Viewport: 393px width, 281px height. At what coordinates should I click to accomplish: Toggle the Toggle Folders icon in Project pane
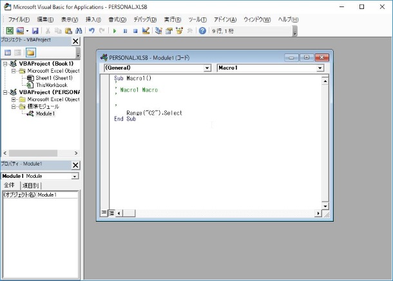point(30,53)
